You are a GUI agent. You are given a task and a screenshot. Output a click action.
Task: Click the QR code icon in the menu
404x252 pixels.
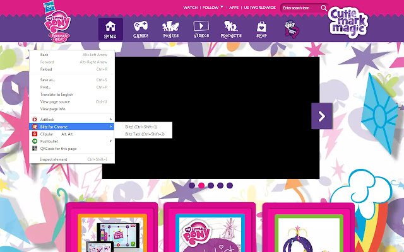[x=35, y=149]
